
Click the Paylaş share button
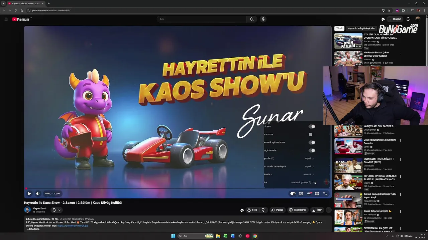(x=277, y=210)
